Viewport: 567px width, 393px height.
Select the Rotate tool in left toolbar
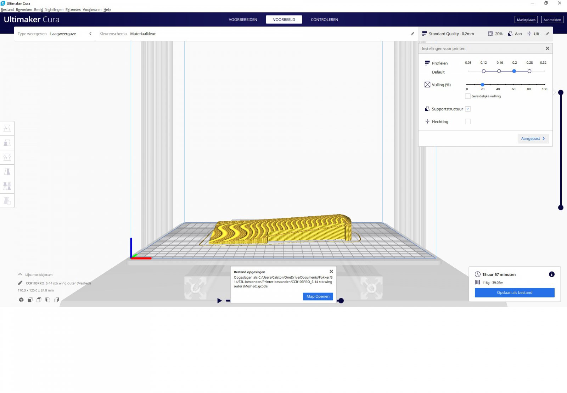[x=7, y=157]
